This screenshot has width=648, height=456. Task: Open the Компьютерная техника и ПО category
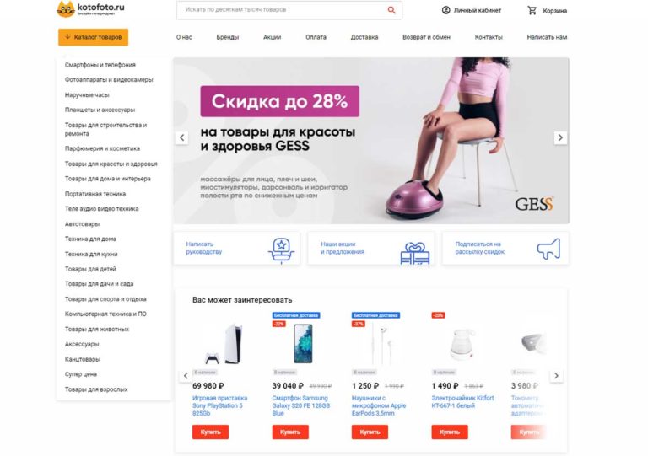[105, 314]
